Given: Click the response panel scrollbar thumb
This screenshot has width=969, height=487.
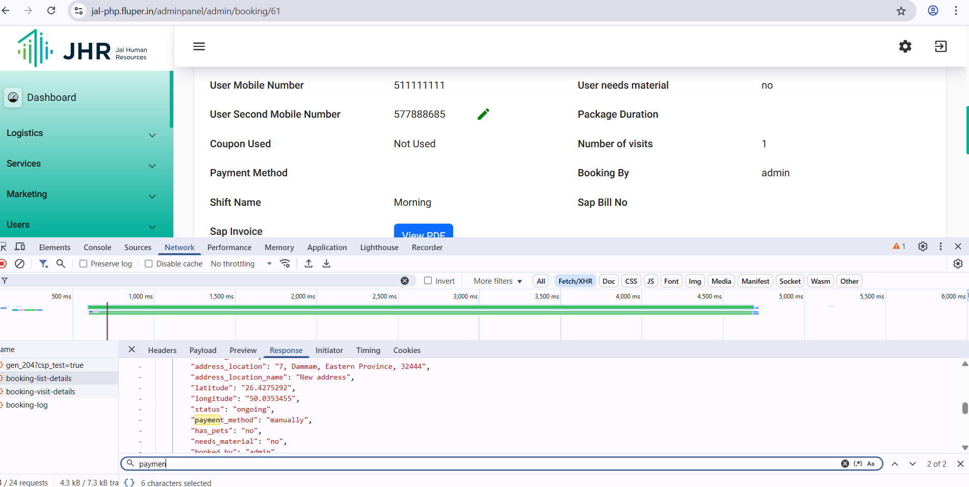Looking at the screenshot, I should (x=964, y=408).
